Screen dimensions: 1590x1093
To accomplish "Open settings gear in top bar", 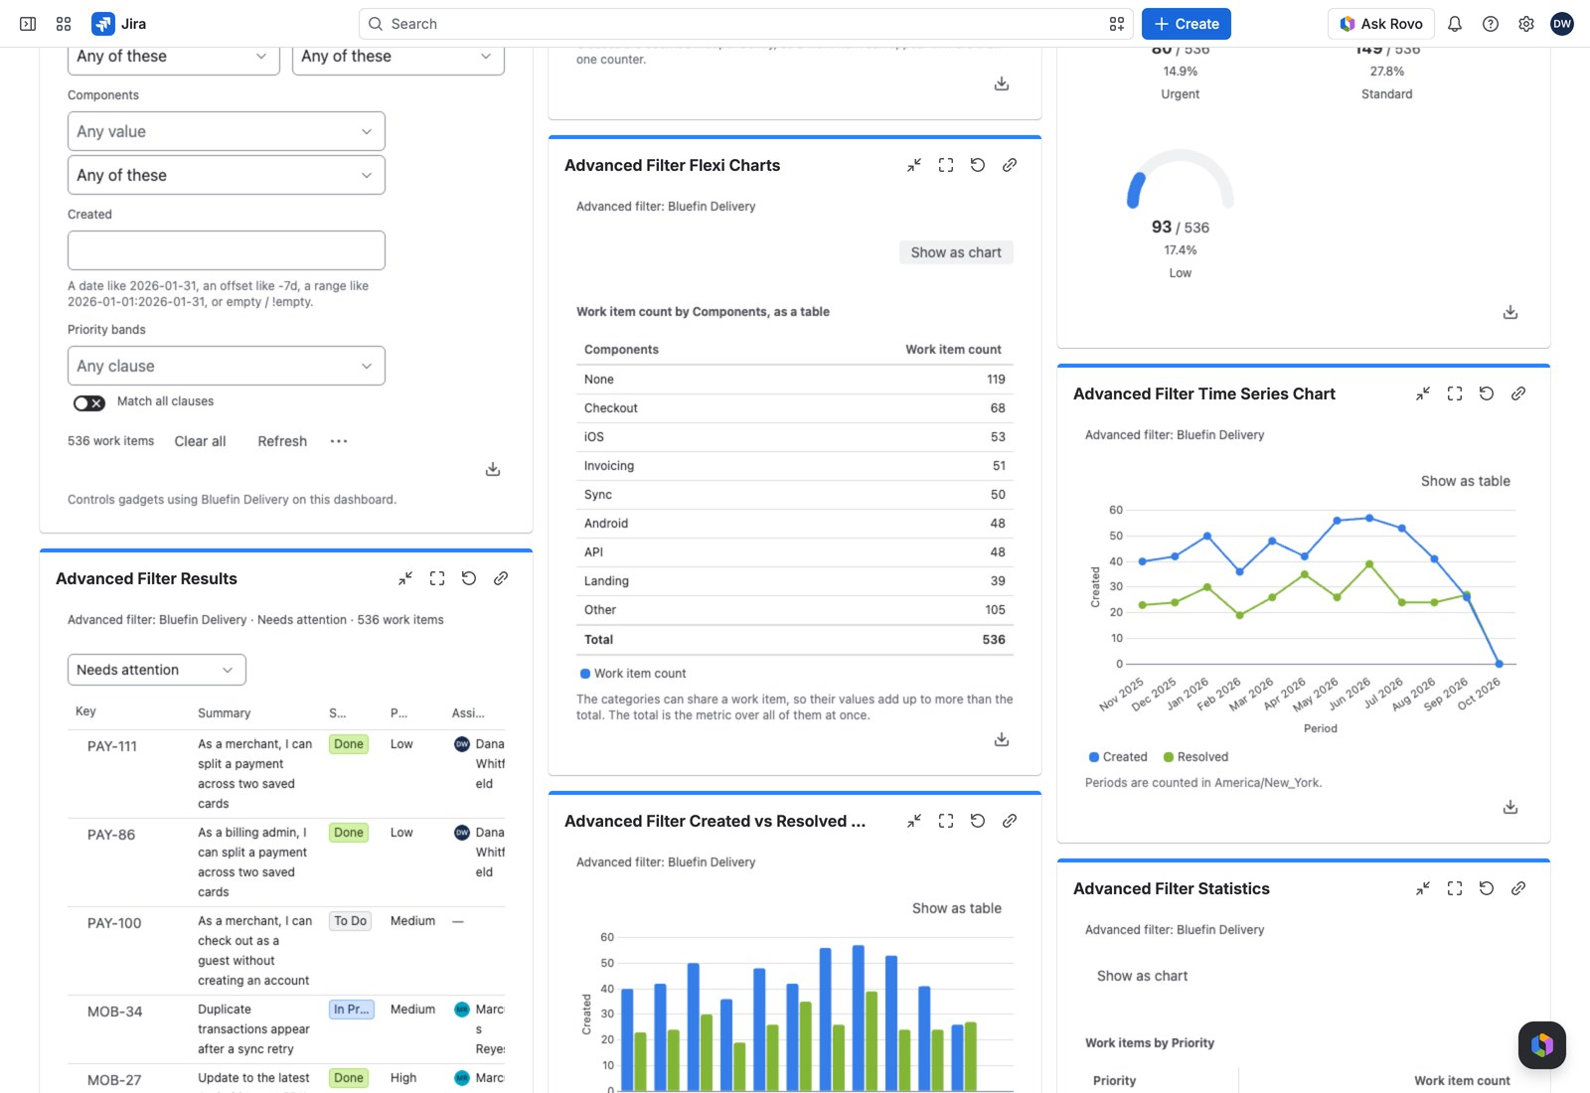I will (1526, 24).
